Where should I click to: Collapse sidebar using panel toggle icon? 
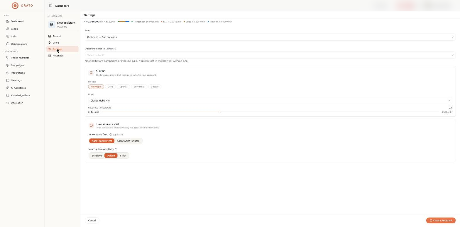coord(50,6)
